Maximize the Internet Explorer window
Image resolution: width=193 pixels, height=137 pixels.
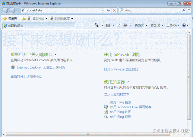(179, 4)
